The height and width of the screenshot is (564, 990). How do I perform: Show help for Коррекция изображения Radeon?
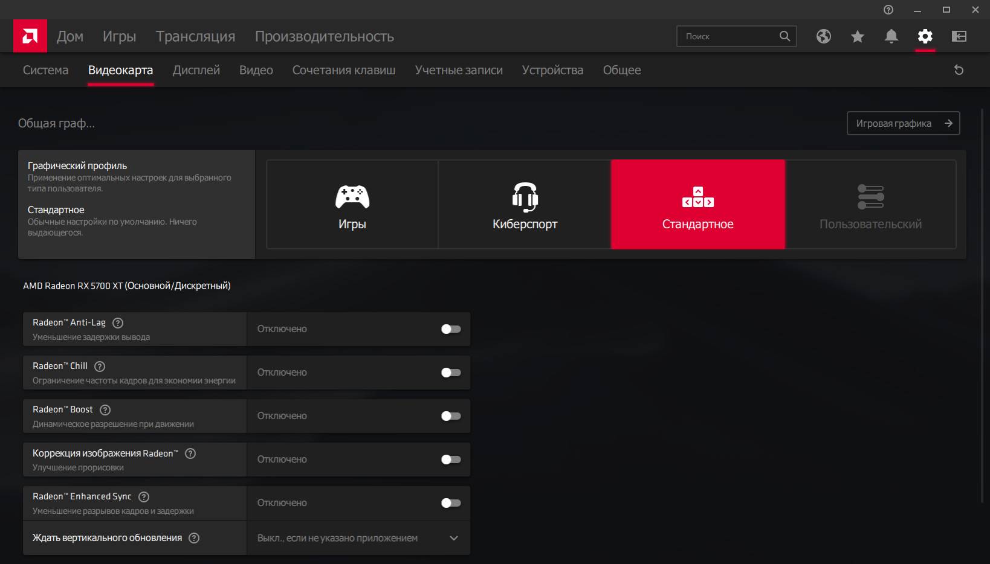(190, 453)
